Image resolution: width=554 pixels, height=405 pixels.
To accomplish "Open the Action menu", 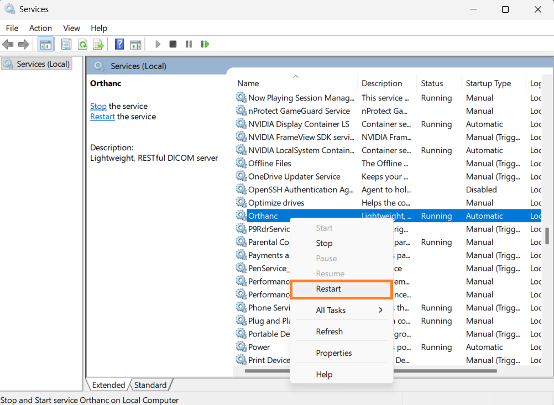I will pos(40,28).
